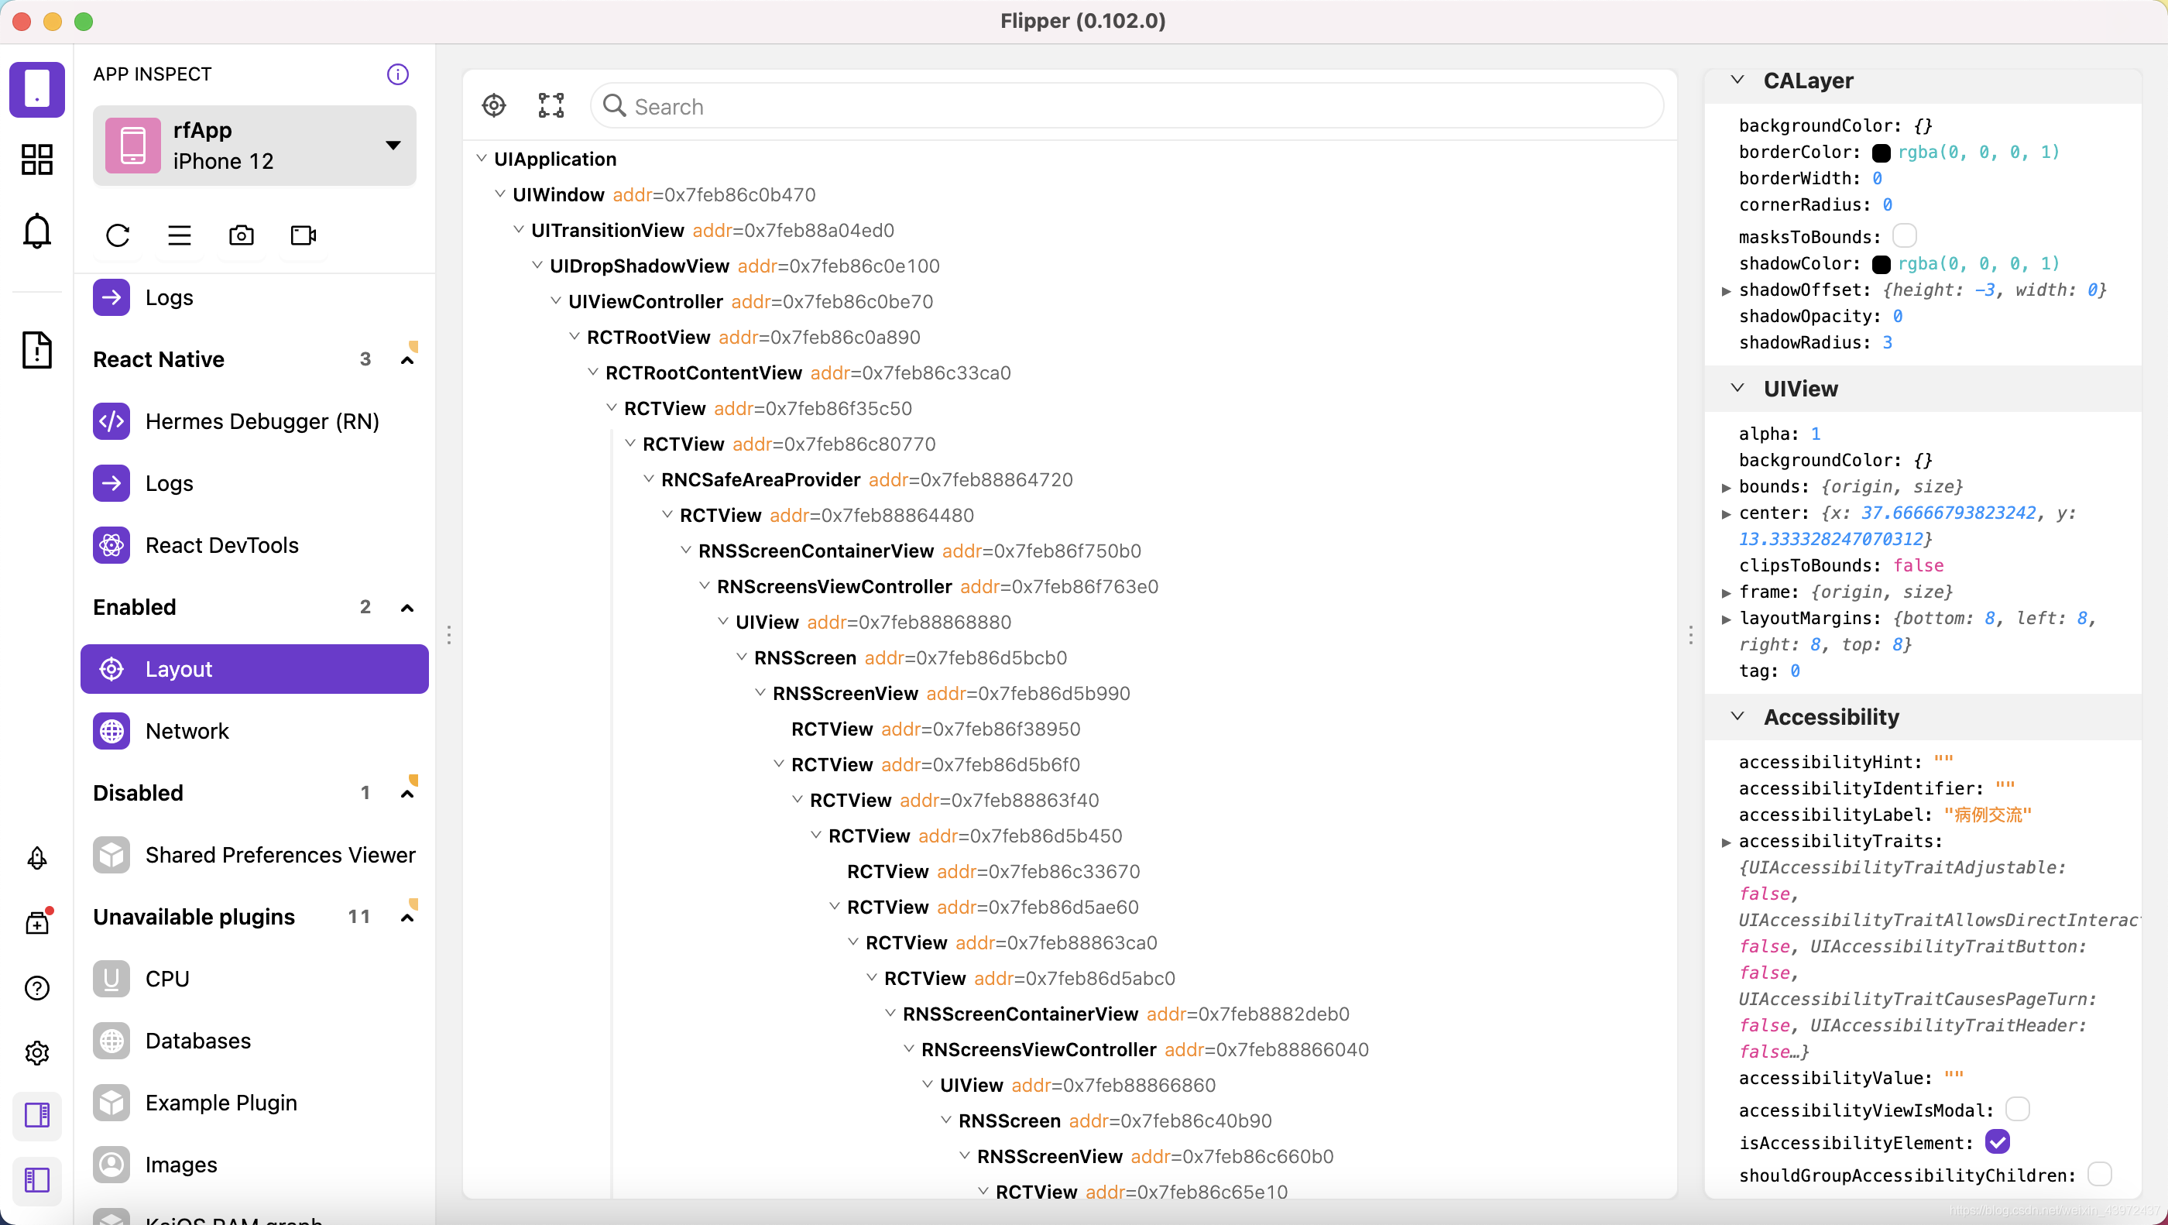This screenshot has width=2168, height=1225.
Task: Toggle the accessibilityViewIsModal checkbox
Action: [2017, 1110]
